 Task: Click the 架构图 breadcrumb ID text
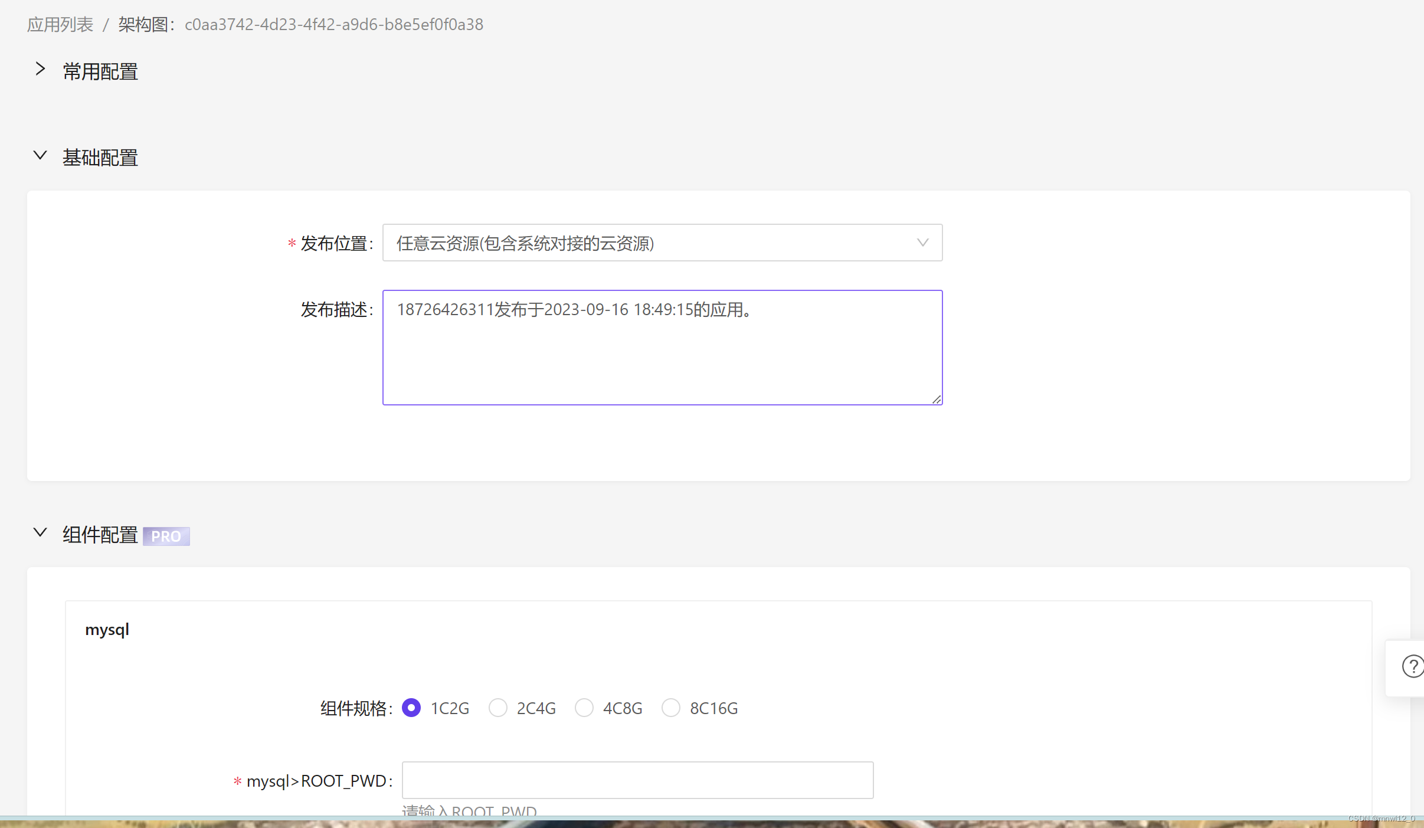(x=333, y=25)
